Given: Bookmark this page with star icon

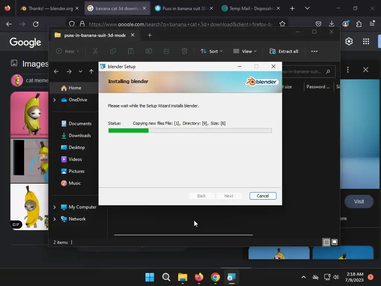Looking at the screenshot, I should point(282,24).
